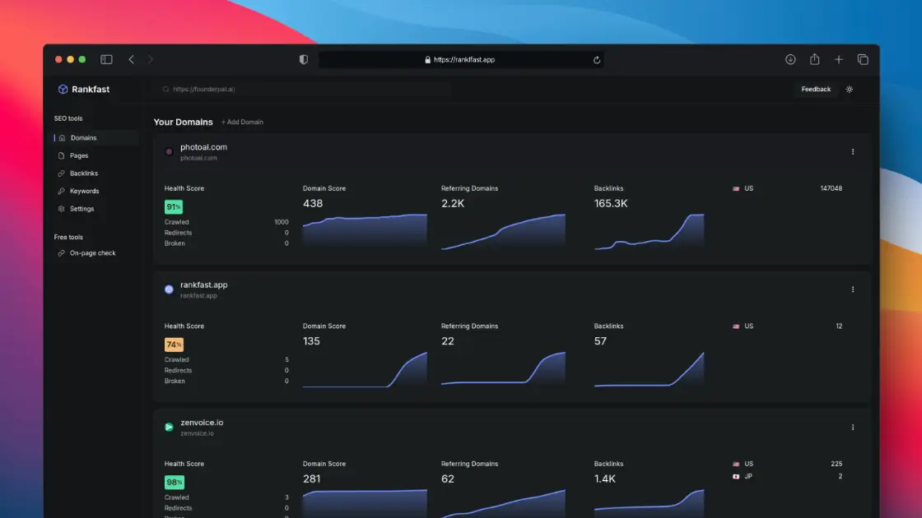922x518 pixels.
Task: Click US flag in photoai.com card
Action: coord(736,188)
